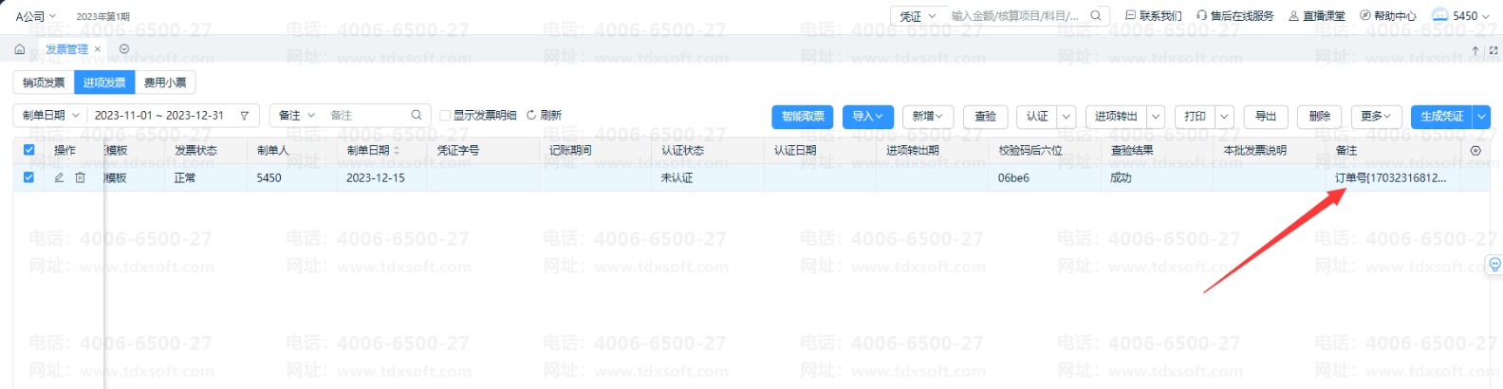Image resolution: width=1503 pixels, height=389 pixels.
Task: Click the 刷新 refresh icon
Action: 531,115
